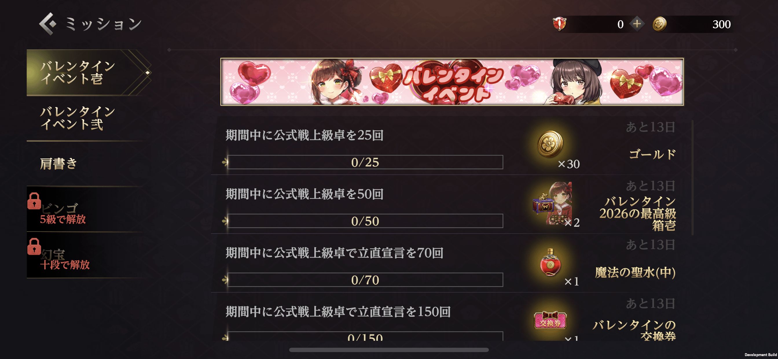The height and width of the screenshot is (359, 778).
Task: Tap the 0/70 riichi mission progress bar
Action: pyautogui.click(x=365, y=280)
